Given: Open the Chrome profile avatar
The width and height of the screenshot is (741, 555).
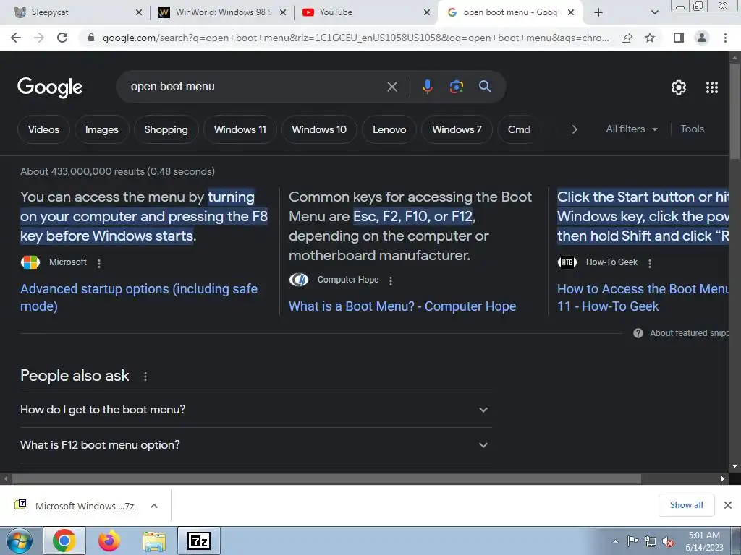Looking at the screenshot, I should tap(702, 38).
